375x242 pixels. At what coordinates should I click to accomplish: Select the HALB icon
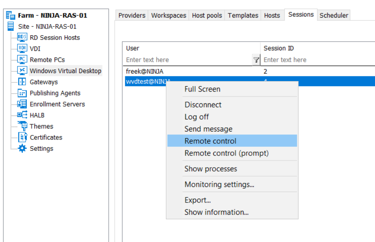click(22, 115)
